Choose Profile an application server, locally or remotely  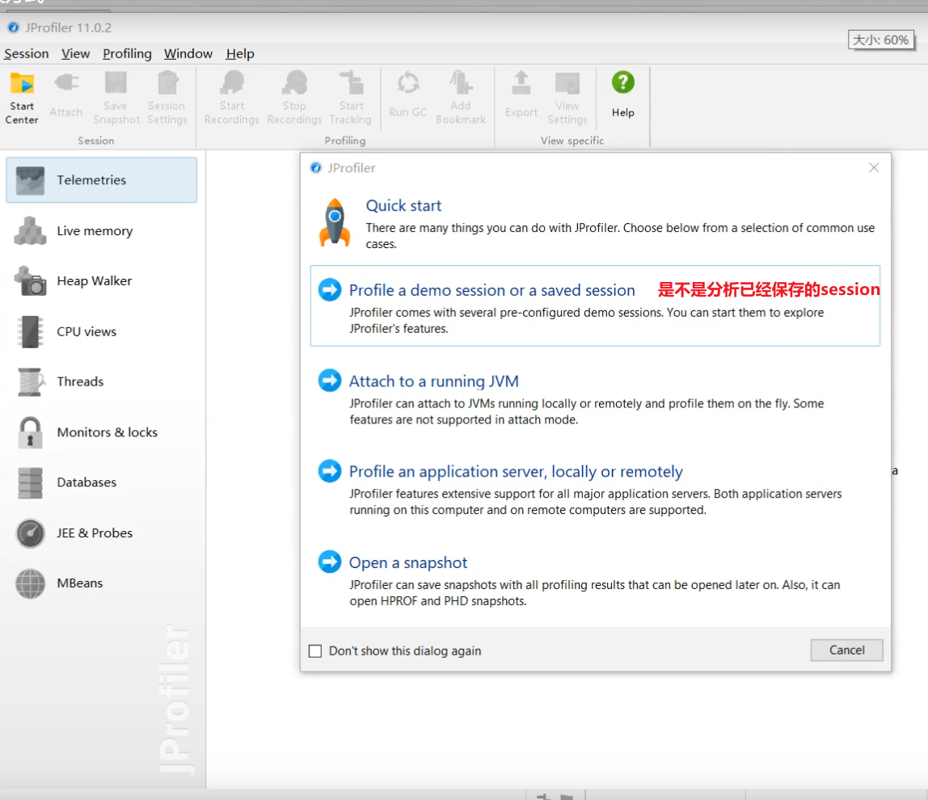pos(516,472)
